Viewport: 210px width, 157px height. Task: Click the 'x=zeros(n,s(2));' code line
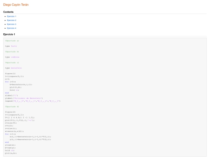tap(14, 131)
